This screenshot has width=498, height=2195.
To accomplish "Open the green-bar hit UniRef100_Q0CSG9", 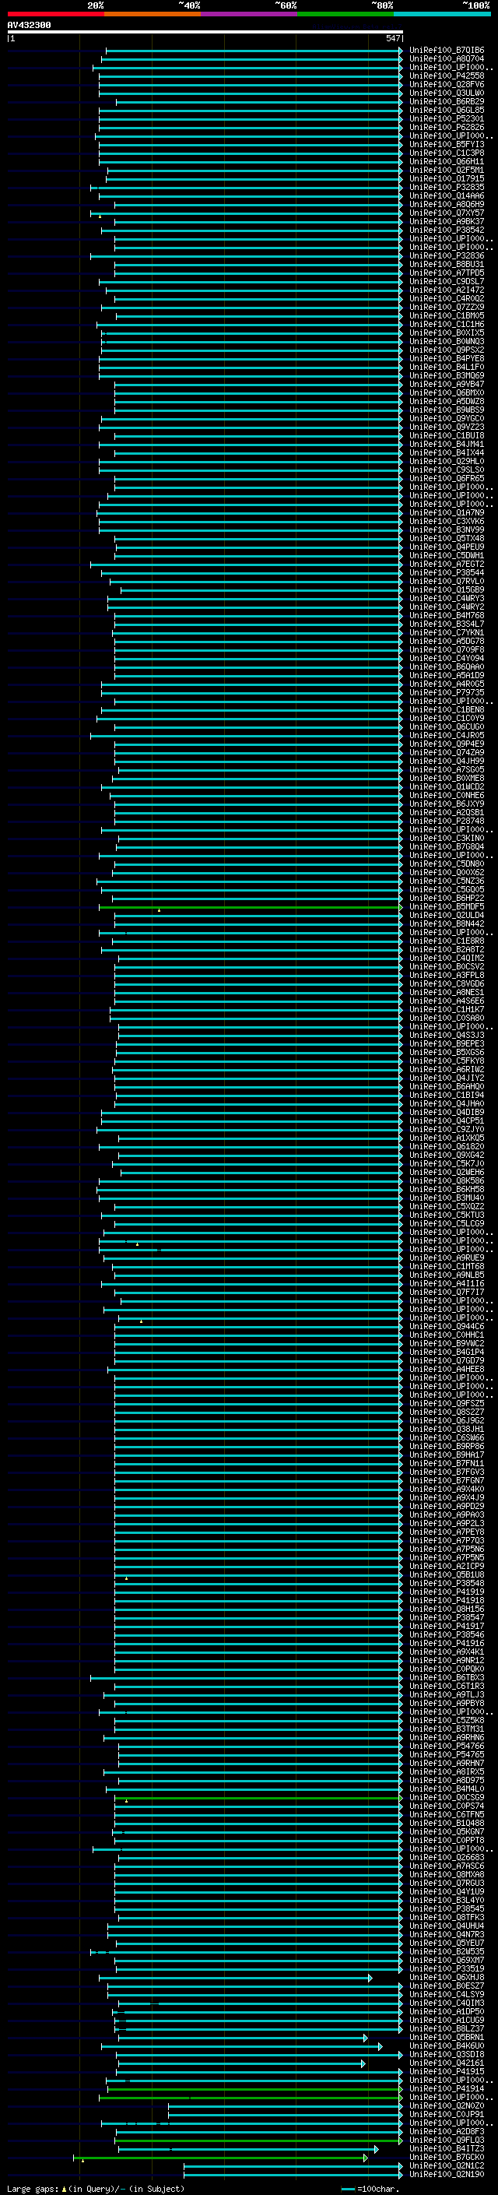I will pos(447,1797).
